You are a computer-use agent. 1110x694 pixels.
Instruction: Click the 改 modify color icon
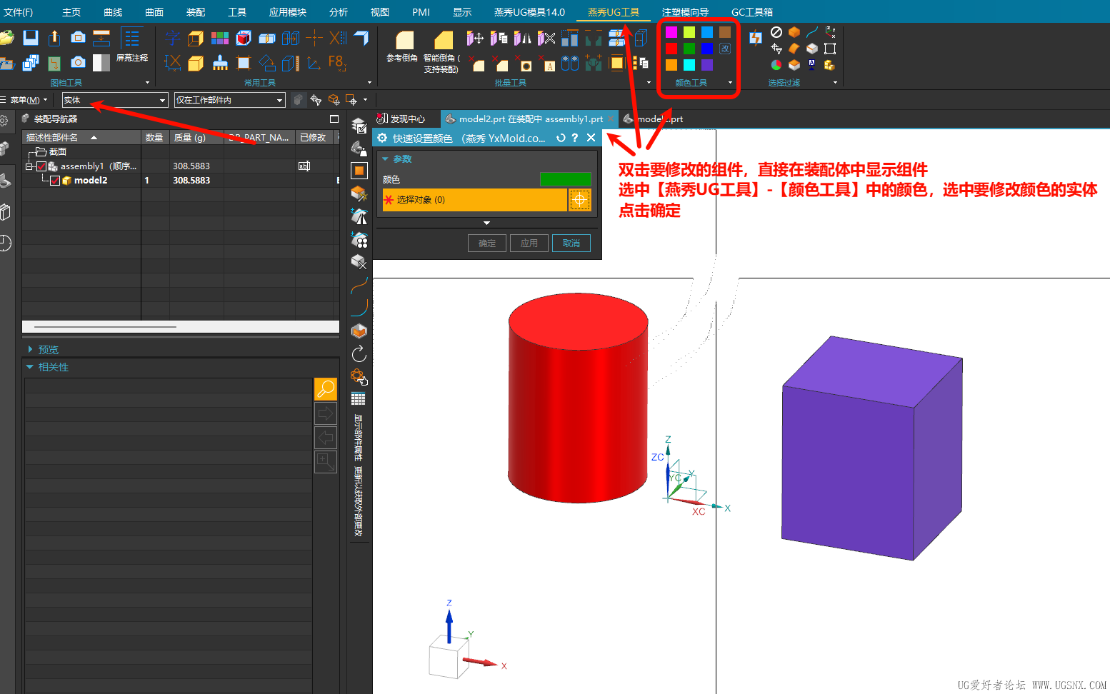click(x=725, y=49)
